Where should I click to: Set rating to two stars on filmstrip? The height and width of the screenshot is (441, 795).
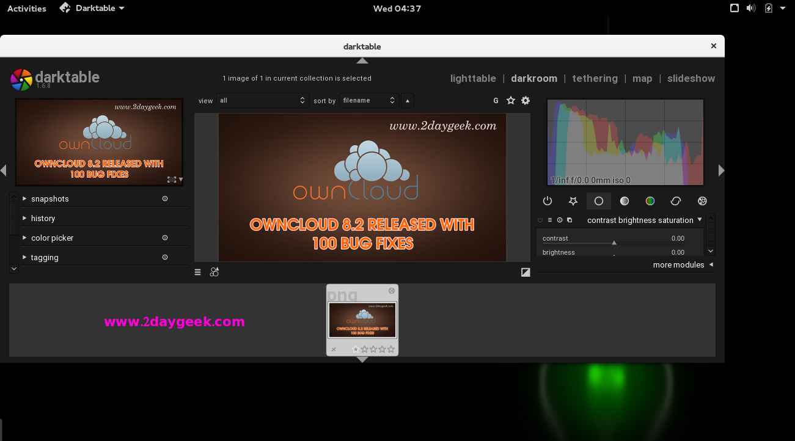tap(365, 349)
